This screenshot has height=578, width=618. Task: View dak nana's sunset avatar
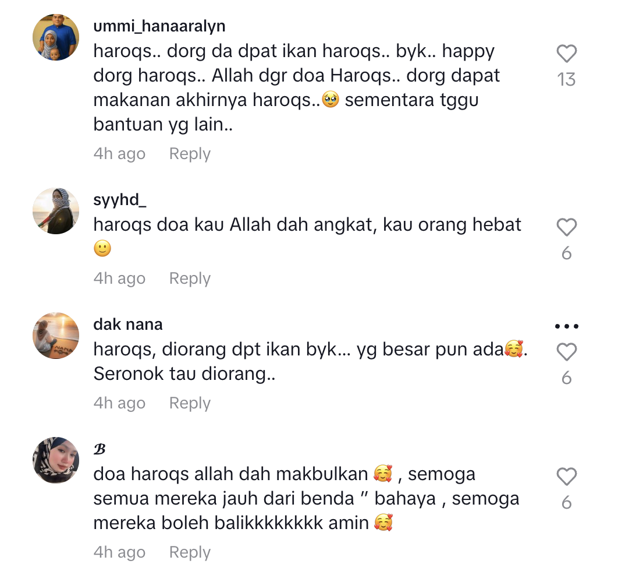pyautogui.click(x=55, y=336)
